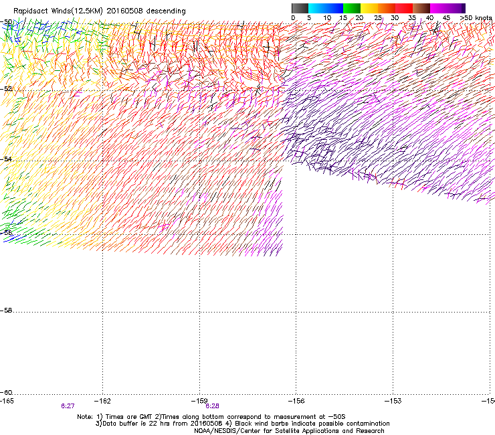Click the latitude label '-60'
The image size is (495, 435).
(6, 393)
